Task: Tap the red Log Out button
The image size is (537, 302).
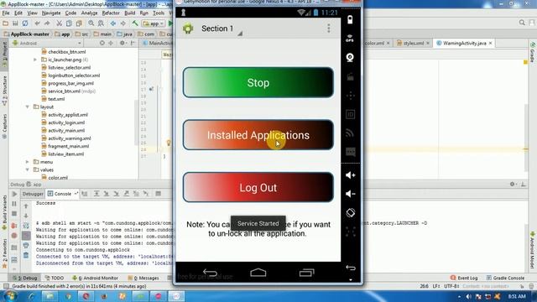Action: [x=258, y=187]
